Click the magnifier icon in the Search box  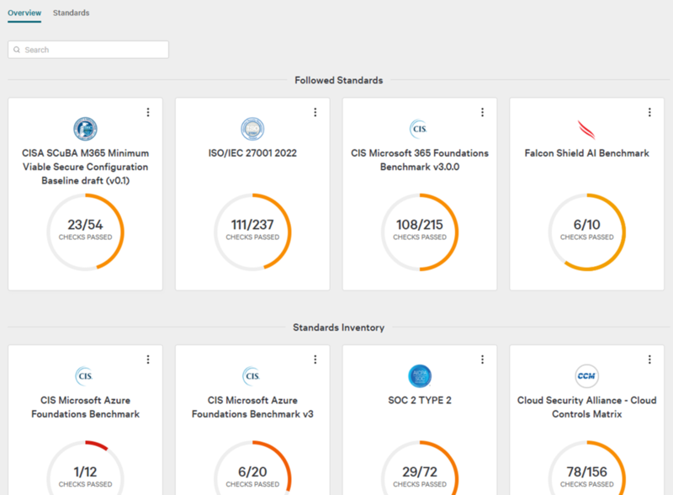tap(17, 50)
